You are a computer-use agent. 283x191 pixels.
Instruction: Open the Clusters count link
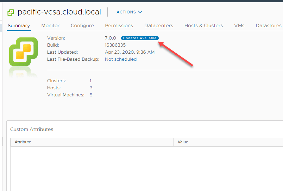pyautogui.click(x=90, y=81)
